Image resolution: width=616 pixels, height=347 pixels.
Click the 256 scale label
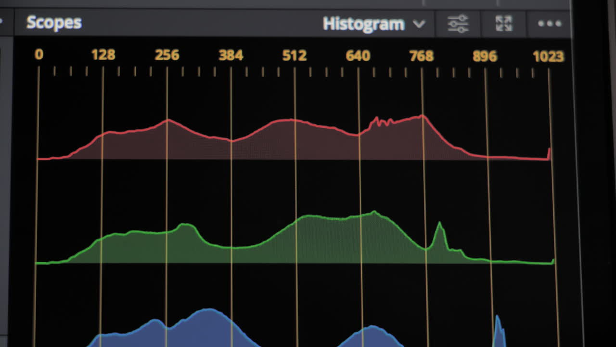167,55
